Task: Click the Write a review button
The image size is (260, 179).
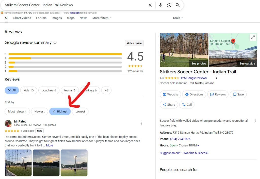Action: point(134,43)
